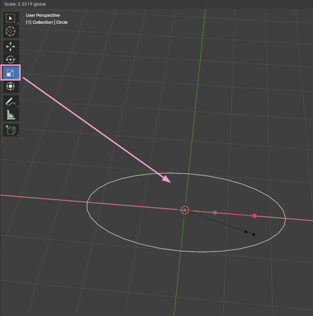Click the green Y axis line
The width and height of the screenshot is (313, 316).
coord(197,88)
